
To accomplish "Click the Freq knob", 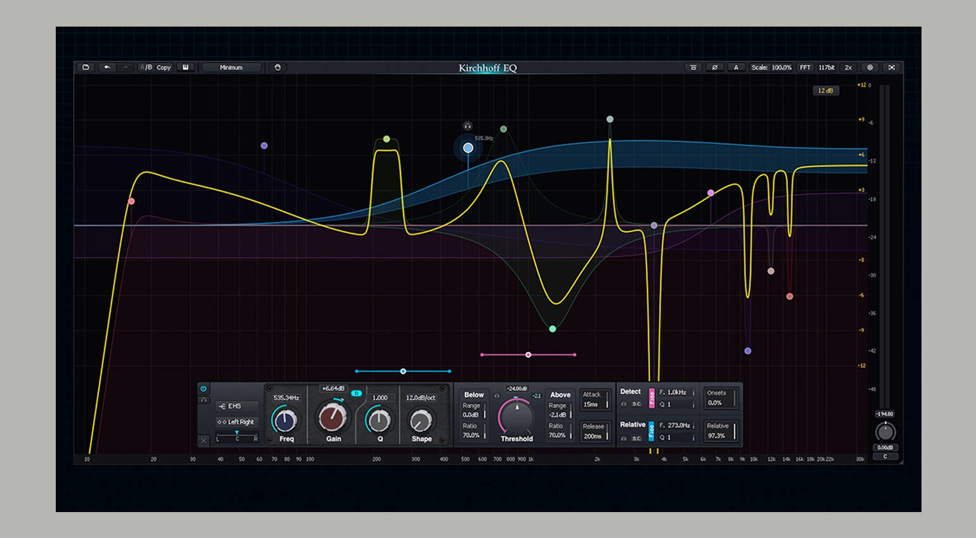I will pos(285,420).
